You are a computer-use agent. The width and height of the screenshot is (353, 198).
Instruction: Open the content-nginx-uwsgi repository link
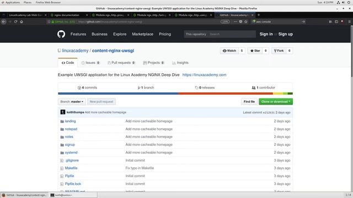pyautogui.click(x=113, y=51)
